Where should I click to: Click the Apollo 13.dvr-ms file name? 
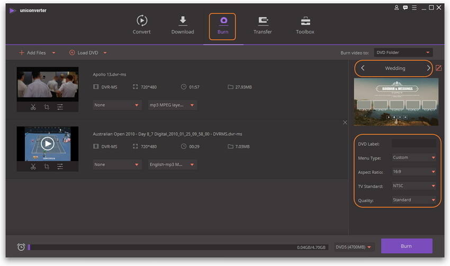pos(110,74)
